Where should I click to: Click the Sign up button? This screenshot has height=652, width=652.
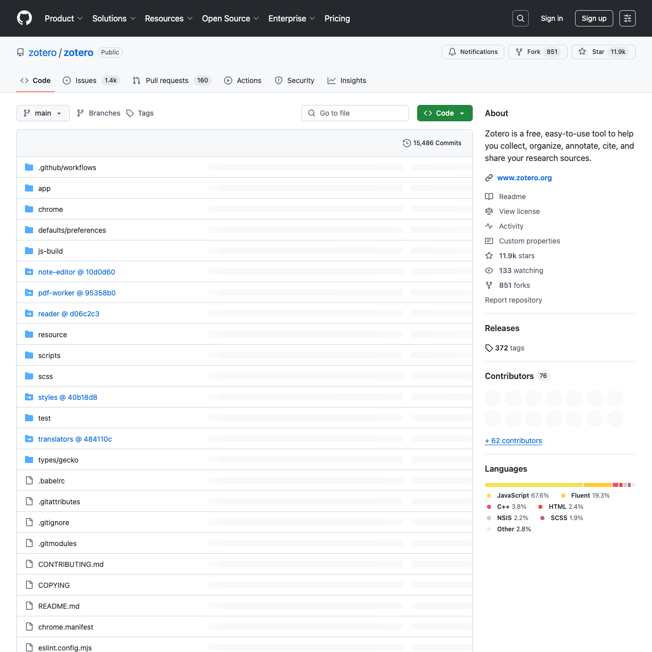tap(594, 18)
